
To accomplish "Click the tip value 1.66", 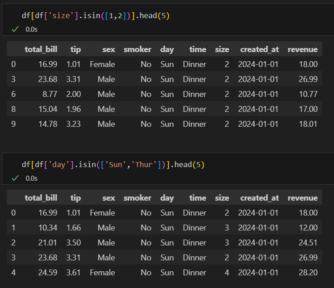I will [73, 228].
